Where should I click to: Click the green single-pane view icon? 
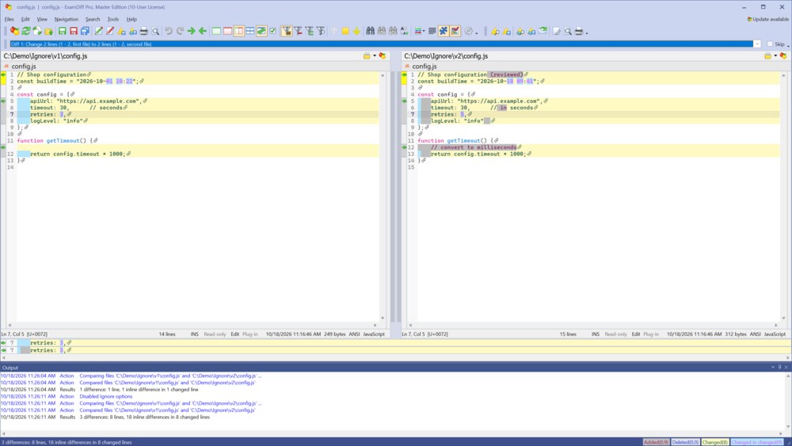pos(216,32)
